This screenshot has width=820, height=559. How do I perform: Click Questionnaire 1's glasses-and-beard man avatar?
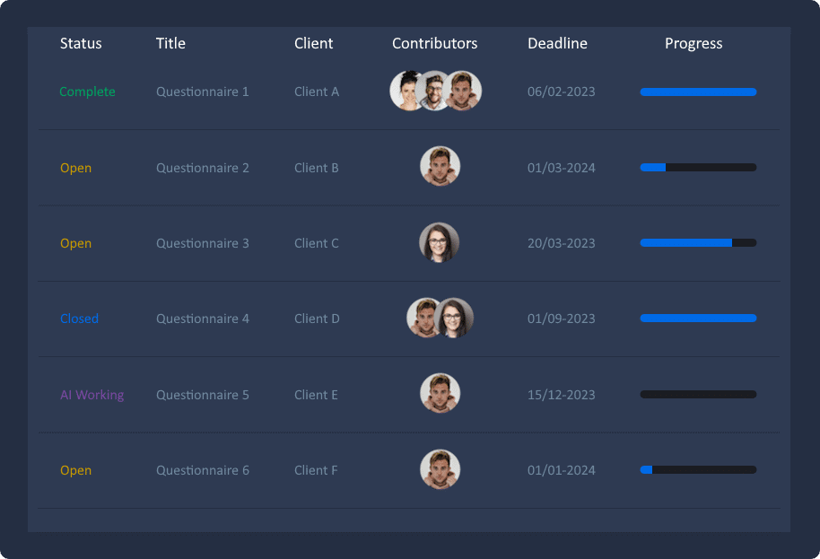pos(434,91)
